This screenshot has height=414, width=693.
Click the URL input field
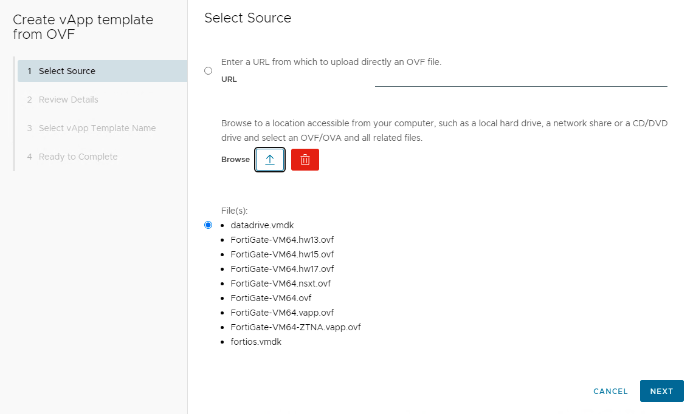pyautogui.click(x=521, y=80)
